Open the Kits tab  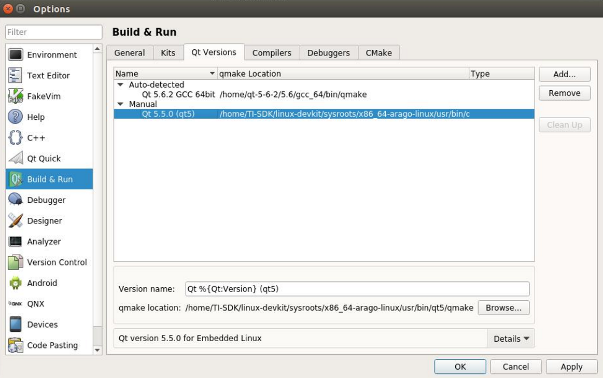(169, 52)
